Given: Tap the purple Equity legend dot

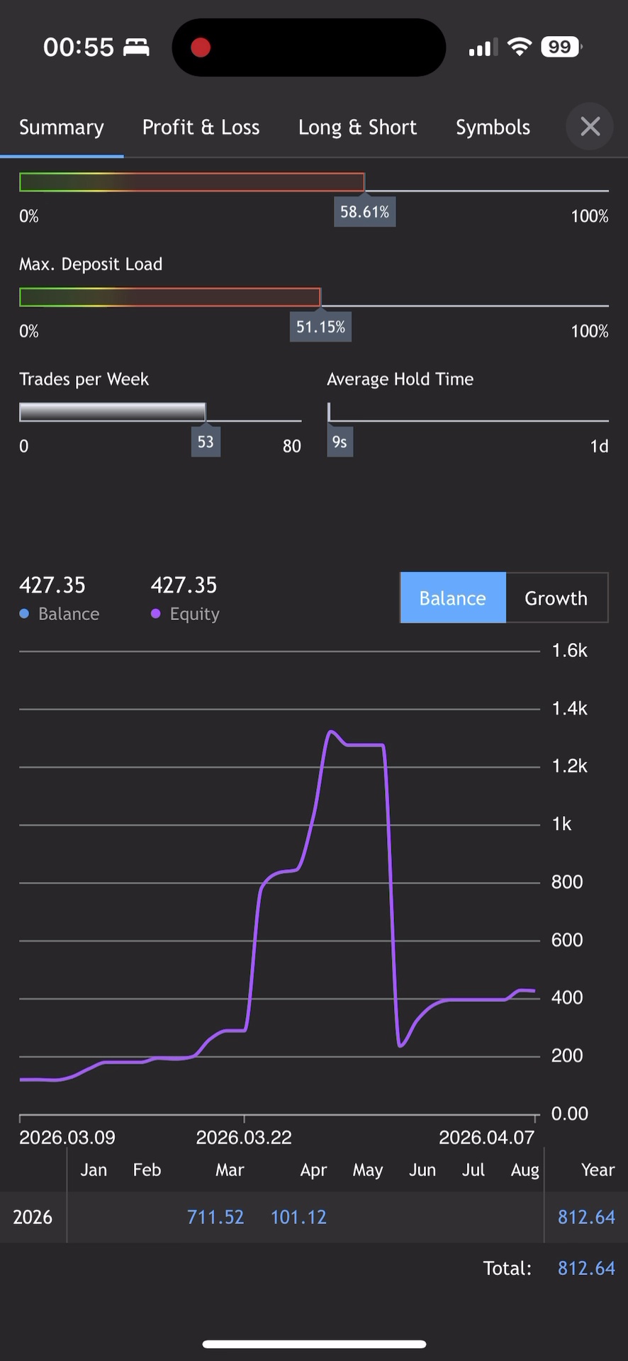Looking at the screenshot, I should point(156,614).
